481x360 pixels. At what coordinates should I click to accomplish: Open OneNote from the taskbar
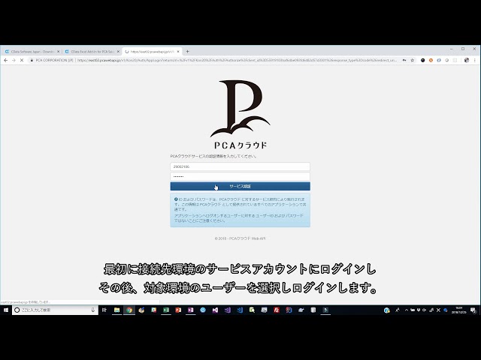pos(190,310)
